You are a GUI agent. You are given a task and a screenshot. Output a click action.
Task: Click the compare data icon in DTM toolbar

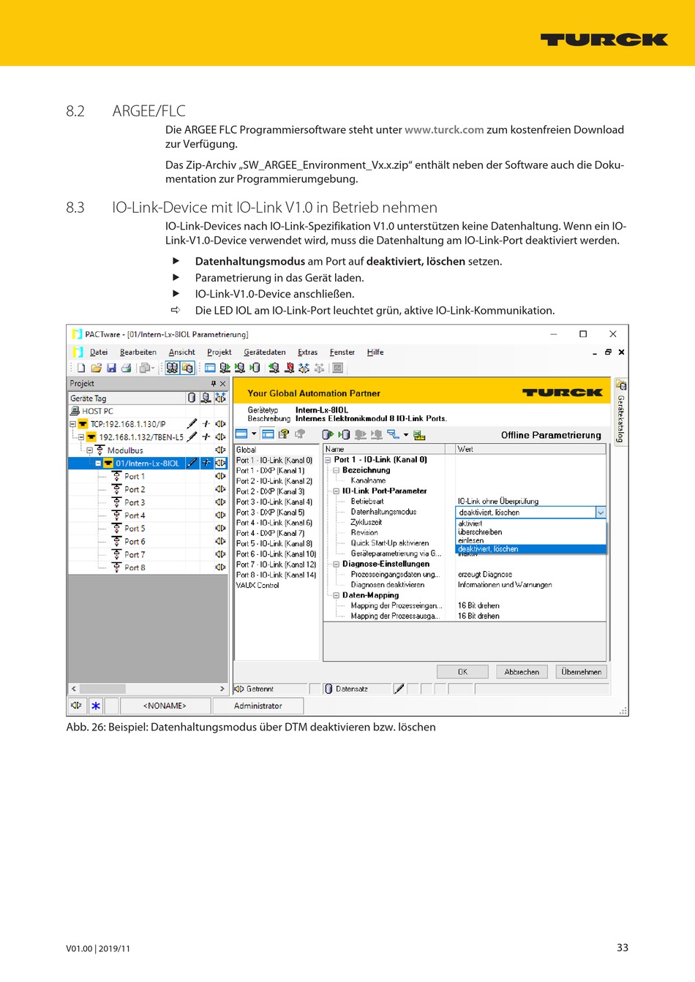393,434
